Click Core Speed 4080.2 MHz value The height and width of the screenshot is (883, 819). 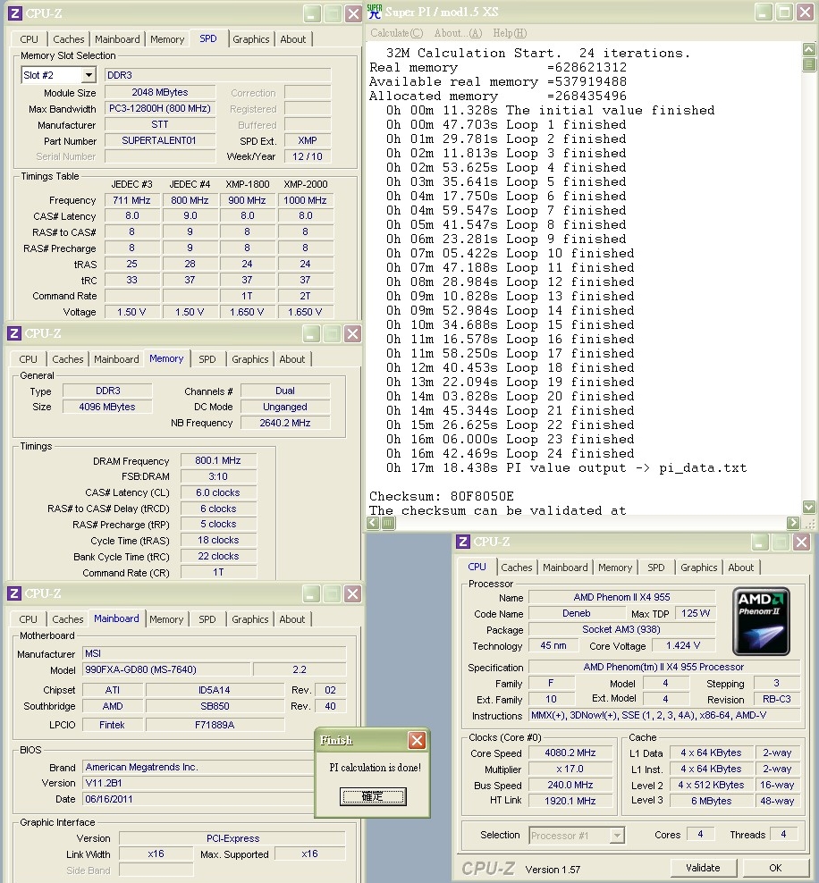coord(570,753)
